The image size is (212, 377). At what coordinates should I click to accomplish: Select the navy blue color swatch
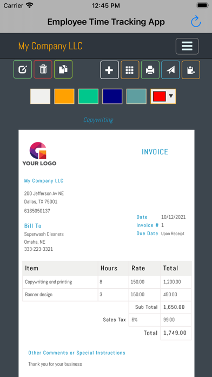point(112,96)
